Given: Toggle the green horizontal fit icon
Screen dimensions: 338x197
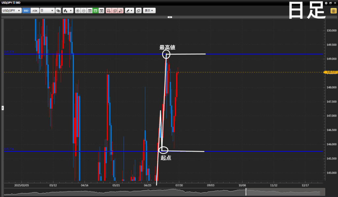Looking at the screenshot, I should coord(95,11).
